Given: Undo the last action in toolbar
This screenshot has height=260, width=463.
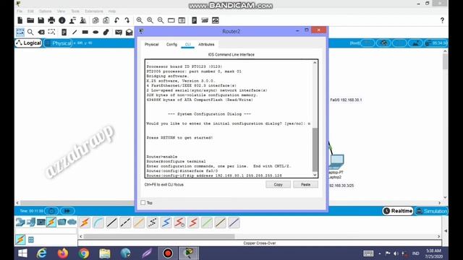Looking at the screenshot, I should pyautogui.click(x=116, y=20).
